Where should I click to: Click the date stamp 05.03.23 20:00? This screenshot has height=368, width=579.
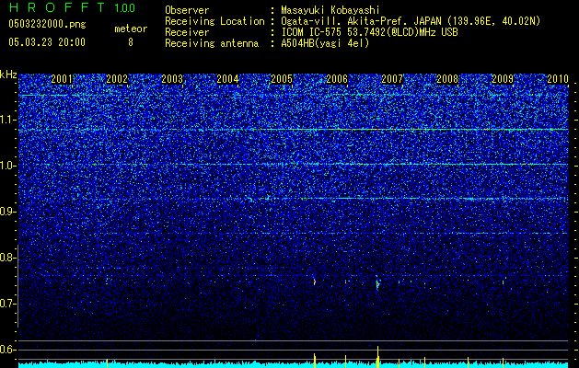47,42
